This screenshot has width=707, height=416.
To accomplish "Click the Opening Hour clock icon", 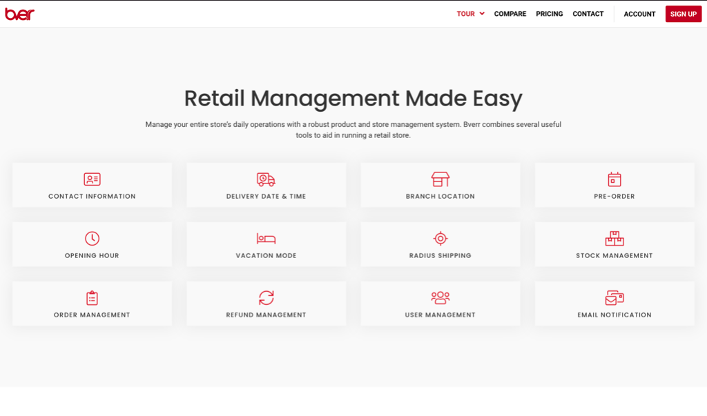I will 92,238.
